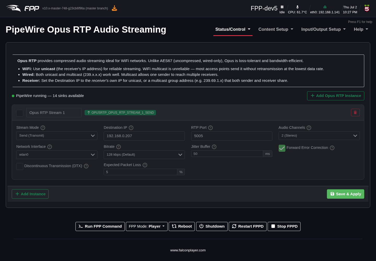This screenshot has height=261, width=376.
Task: Click green PipeWire running status dot
Action: click(x=13, y=96)
